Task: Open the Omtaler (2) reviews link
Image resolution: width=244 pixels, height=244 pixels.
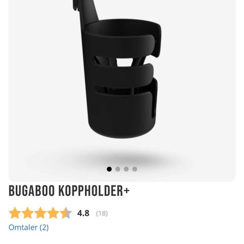Action: [28, 227]
